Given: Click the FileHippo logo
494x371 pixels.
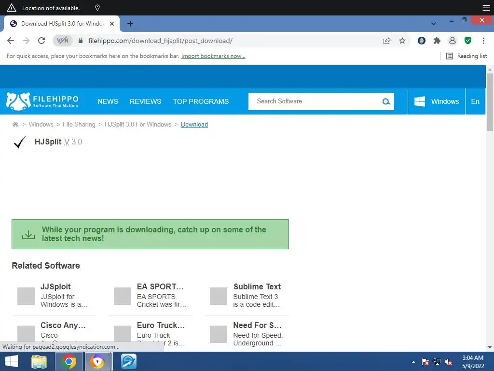Looking at the screenshot, I should tap(42, 101).
